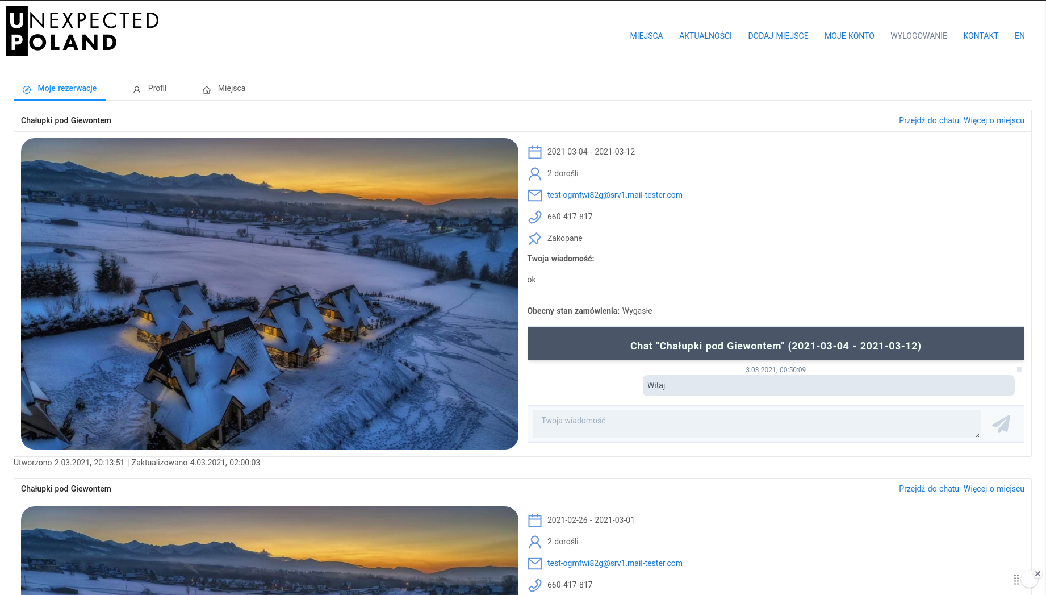Close the floating widget in the bottom-right corner
The image size is (1046, 595).
point(1037,574)
